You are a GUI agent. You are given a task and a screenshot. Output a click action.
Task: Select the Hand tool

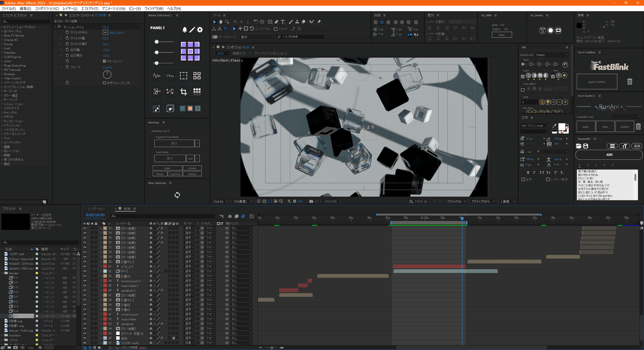221,22
